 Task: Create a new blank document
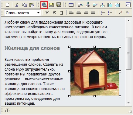8,5
